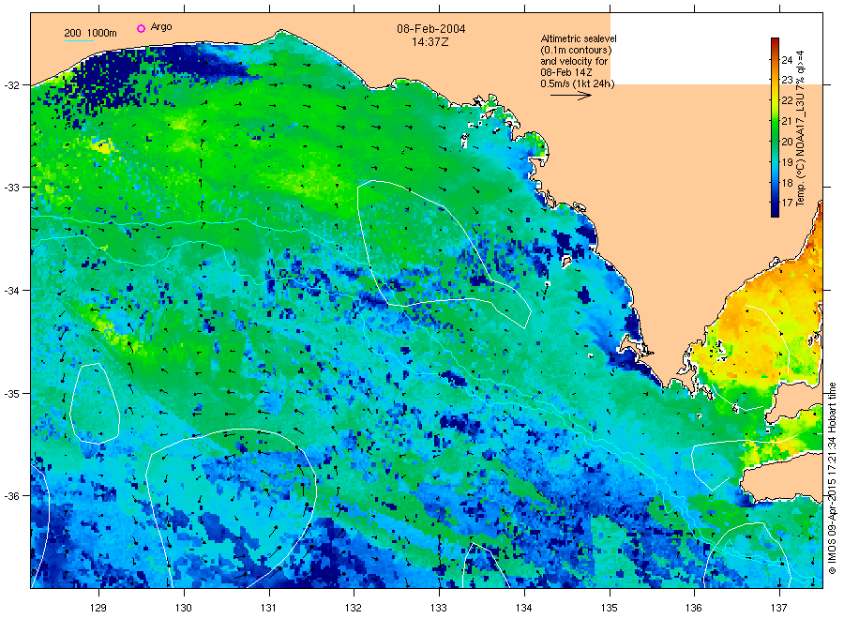The height and width of the screenshot is (619, 844).
Task: Click the 131 longitude axis label
Action: pyautogui.click(x=268, y=608)
